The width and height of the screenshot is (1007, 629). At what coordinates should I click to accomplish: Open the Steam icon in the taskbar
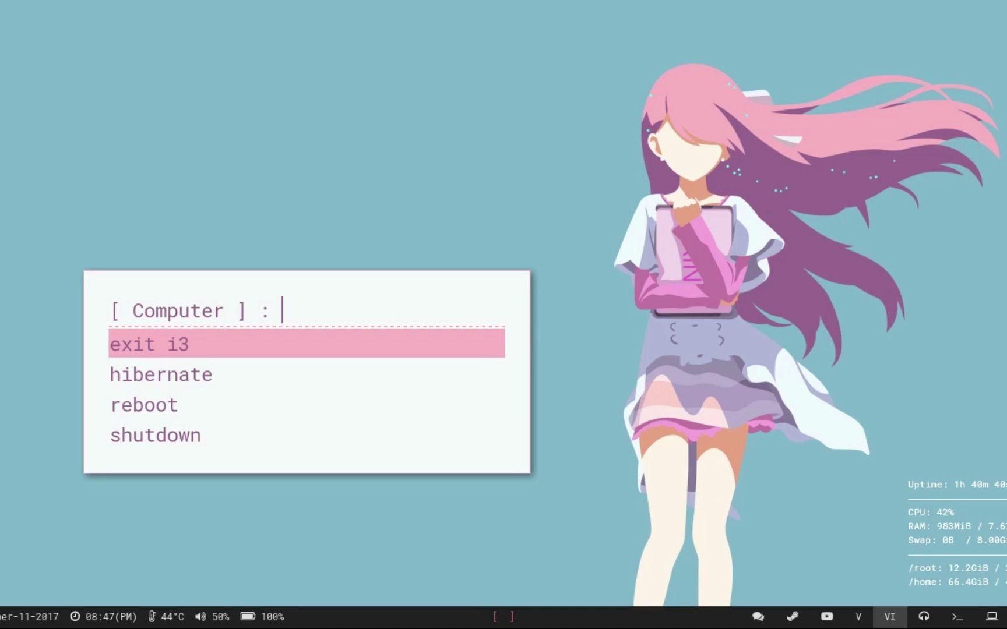(x=793, y=617)
